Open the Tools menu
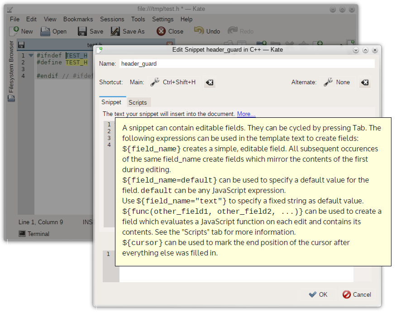The width and height of the screenshot is (396, 313). point(138,19)
